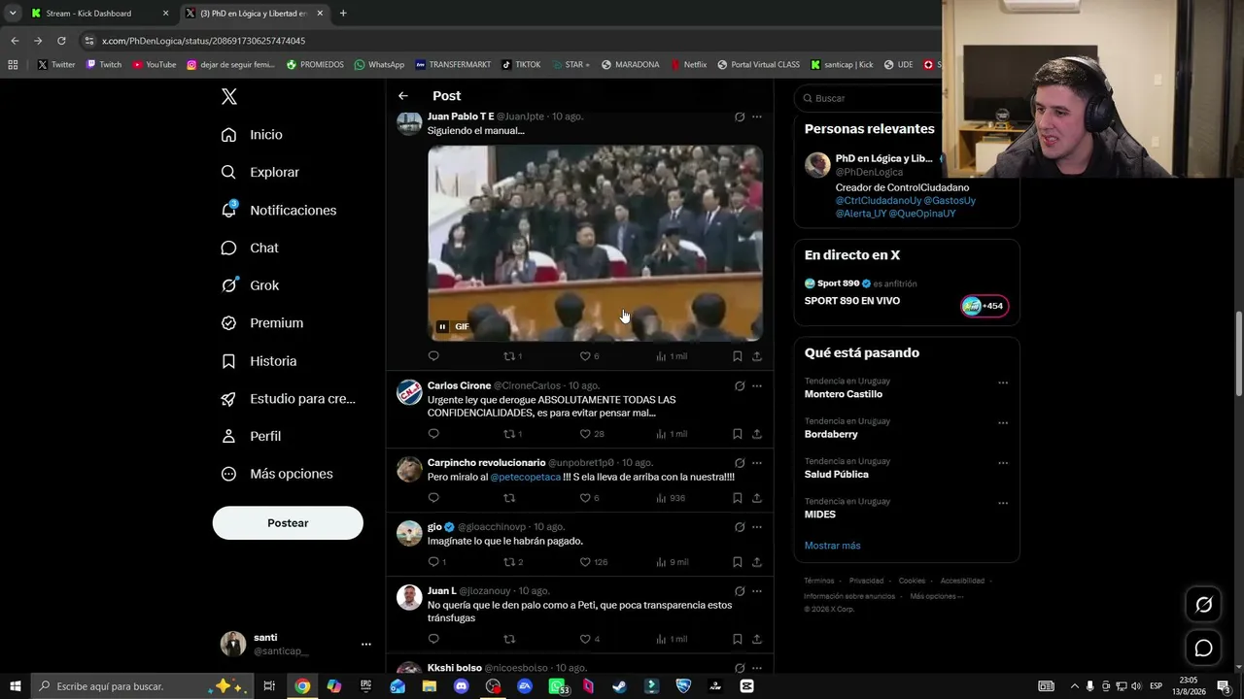Reply to Carlos Cirone's post
1244x699 pixels.
[x=433, y=434]
